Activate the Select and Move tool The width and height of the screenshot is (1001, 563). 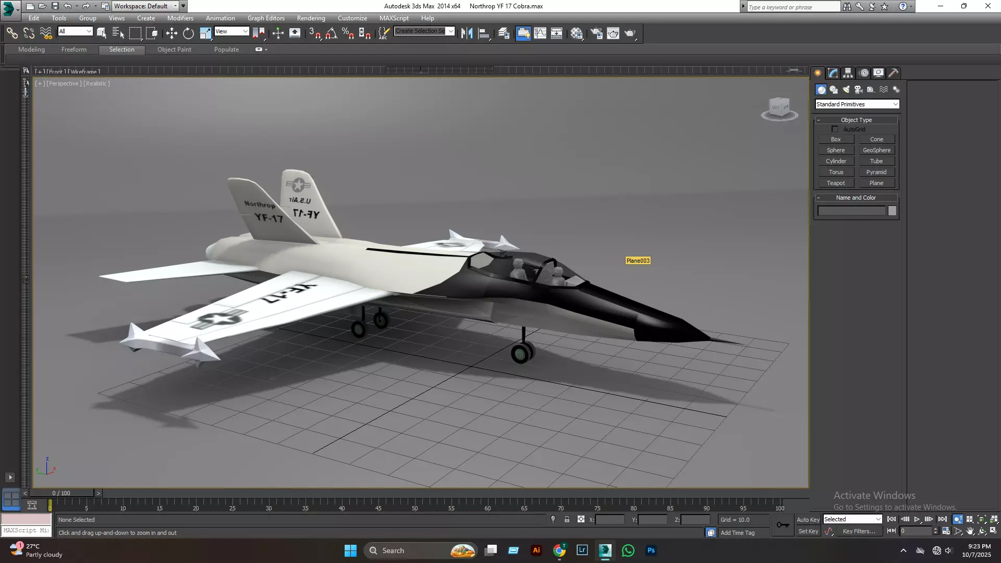coord(172,33)
